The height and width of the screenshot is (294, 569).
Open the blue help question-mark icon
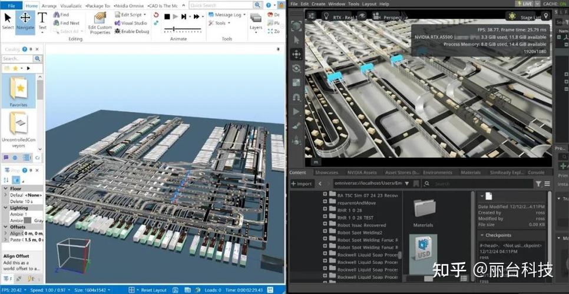[x=269, y=5]
